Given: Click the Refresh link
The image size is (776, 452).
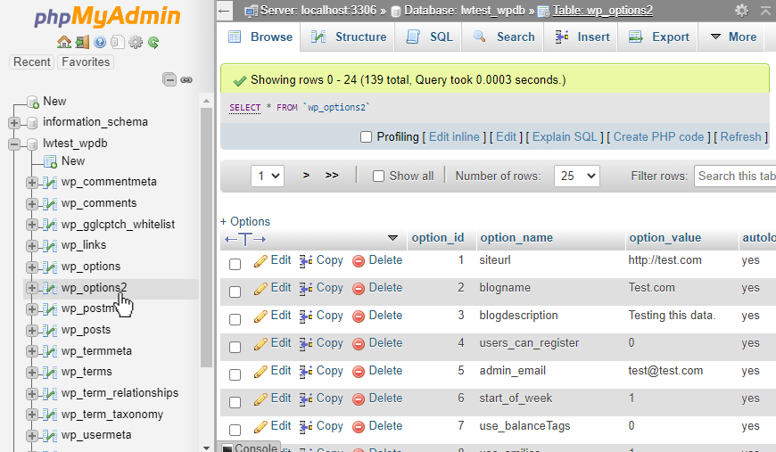Looking at the screenshot, I should 741,137.
